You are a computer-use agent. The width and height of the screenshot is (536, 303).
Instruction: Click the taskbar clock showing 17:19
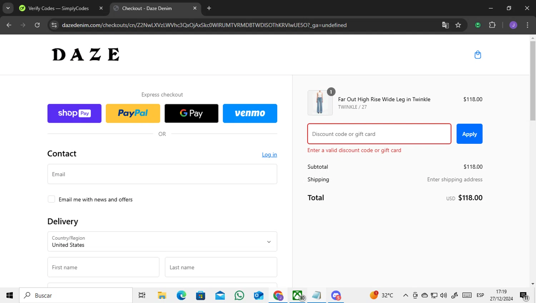[501, 295]
